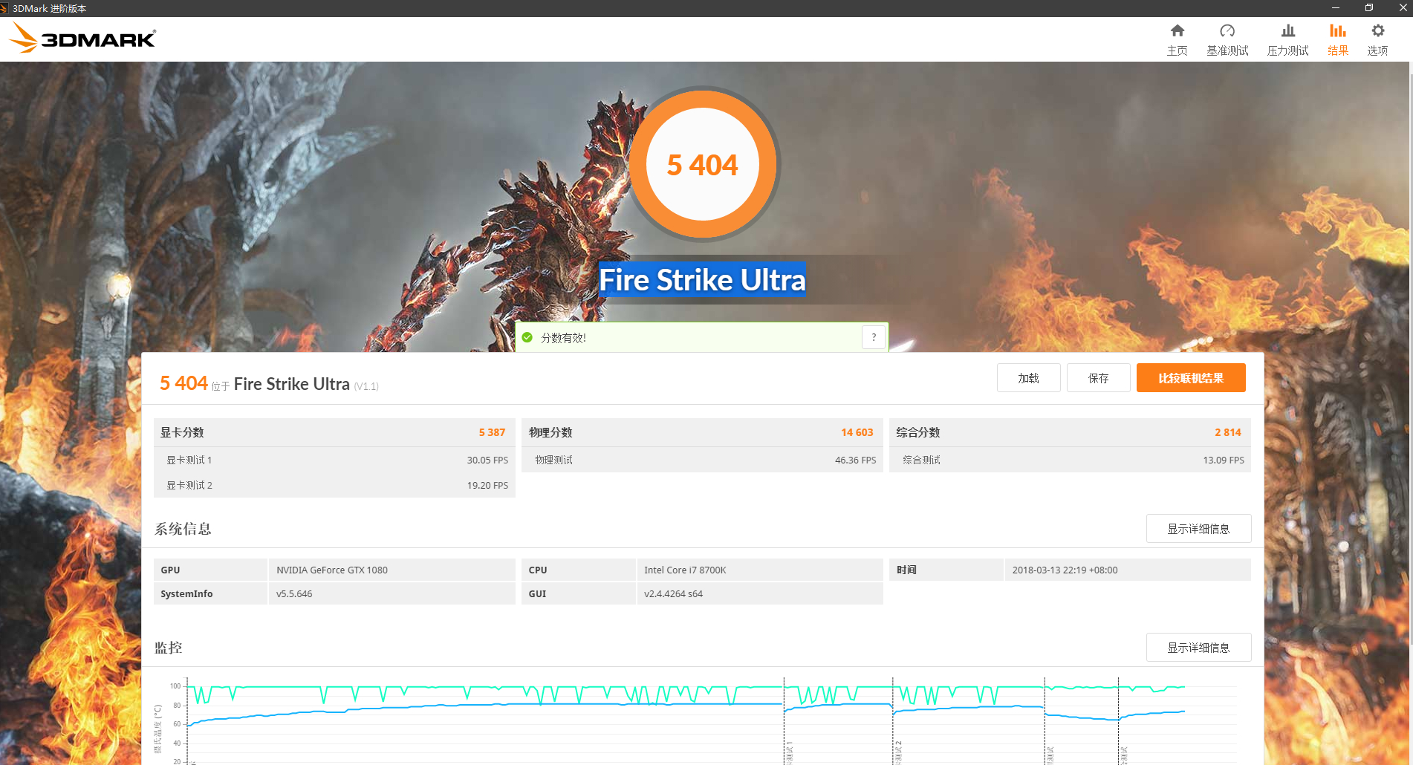The height and width of the screenshot is (765, 1413).
Task: Minimize the 3DMark window
Action: pyautogui.click(x=1335, y=8)
